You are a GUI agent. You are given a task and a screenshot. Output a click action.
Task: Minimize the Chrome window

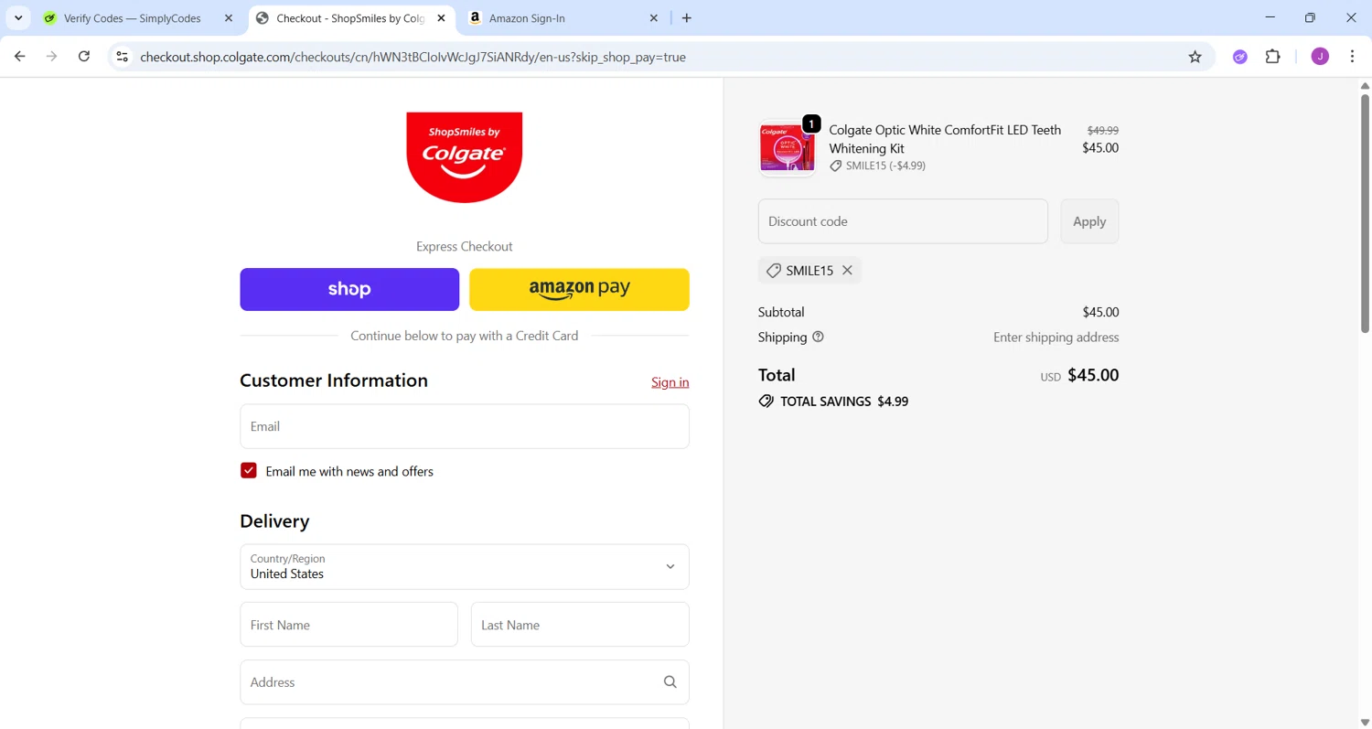point(1270,17)
